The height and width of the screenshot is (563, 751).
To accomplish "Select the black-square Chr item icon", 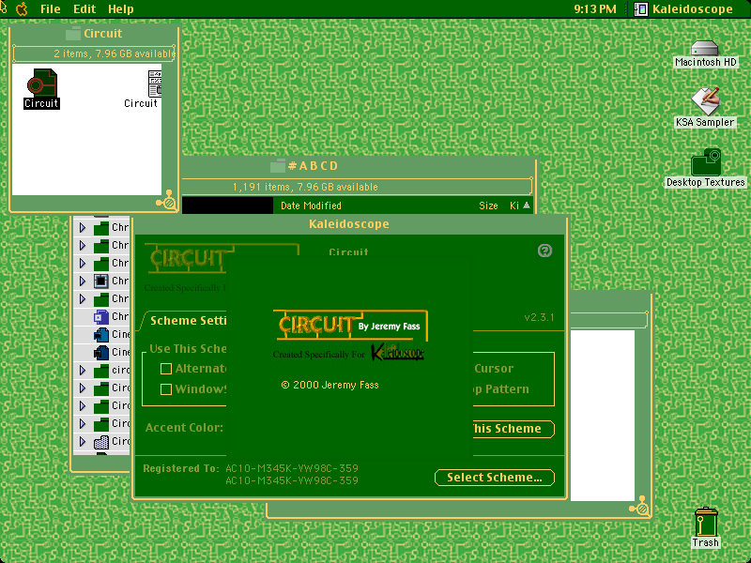I will [100, 281].
